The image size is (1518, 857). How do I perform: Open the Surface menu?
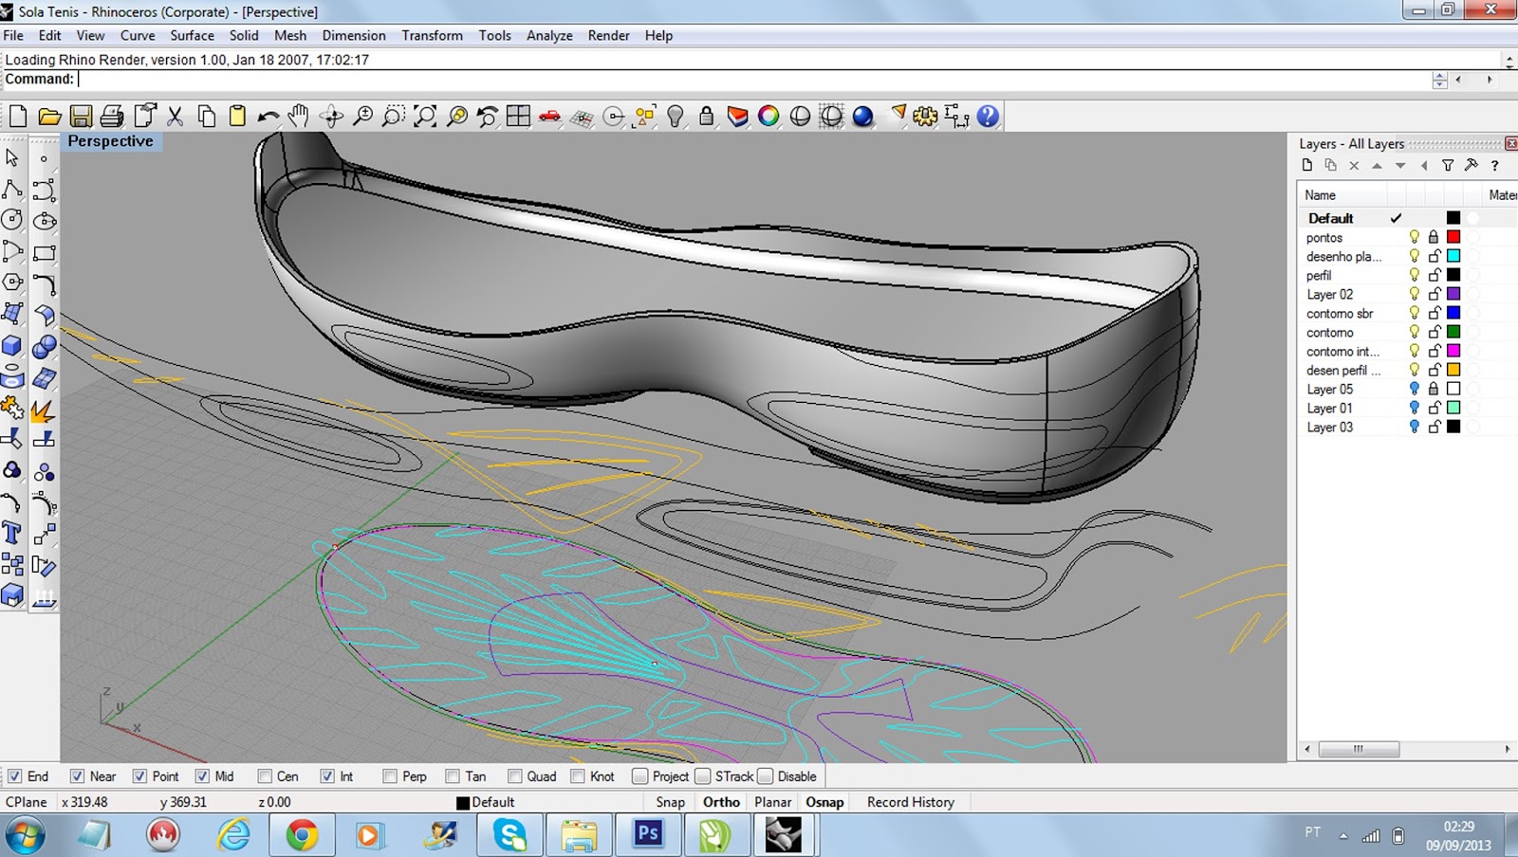click(x=192, y=35)
